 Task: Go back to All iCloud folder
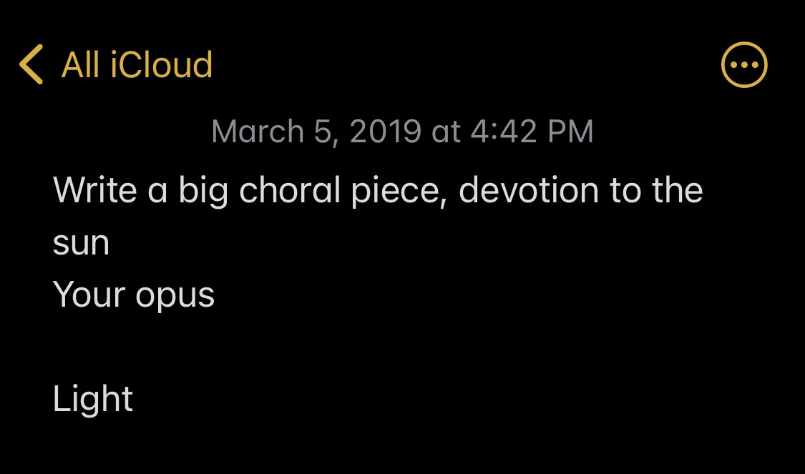point(116,64)
